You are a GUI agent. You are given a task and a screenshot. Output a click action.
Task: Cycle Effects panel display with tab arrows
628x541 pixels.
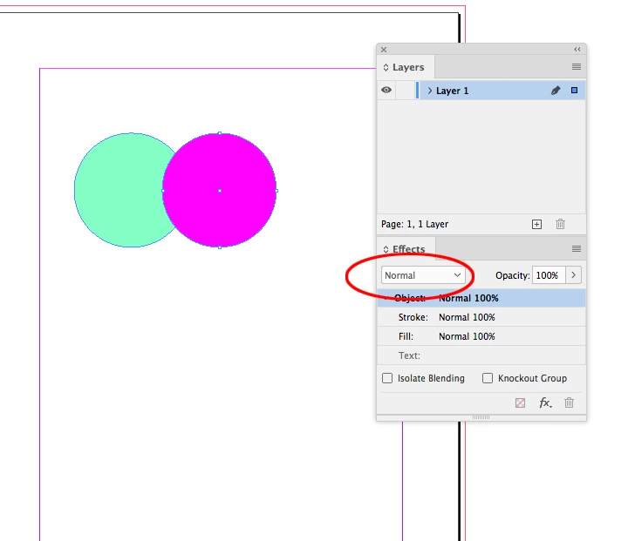click(386, 249)
